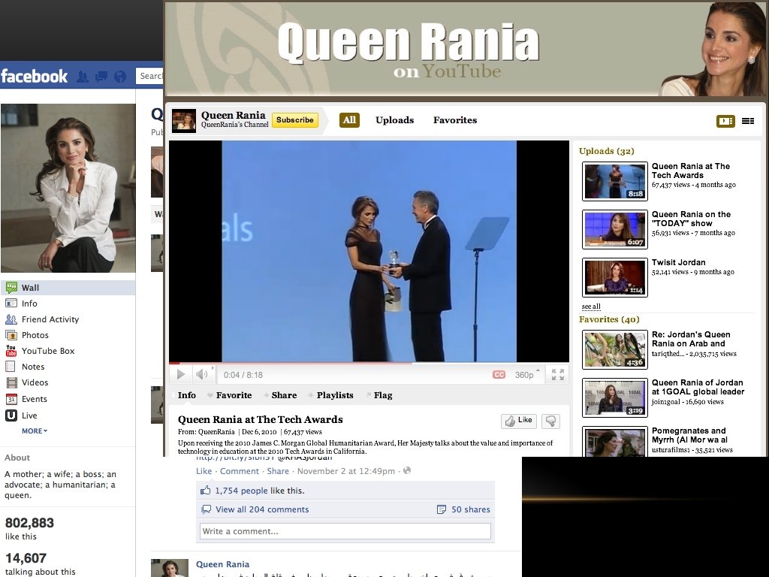
Task: Open YouTube Box in sidebar
Action: click(48, 350)
